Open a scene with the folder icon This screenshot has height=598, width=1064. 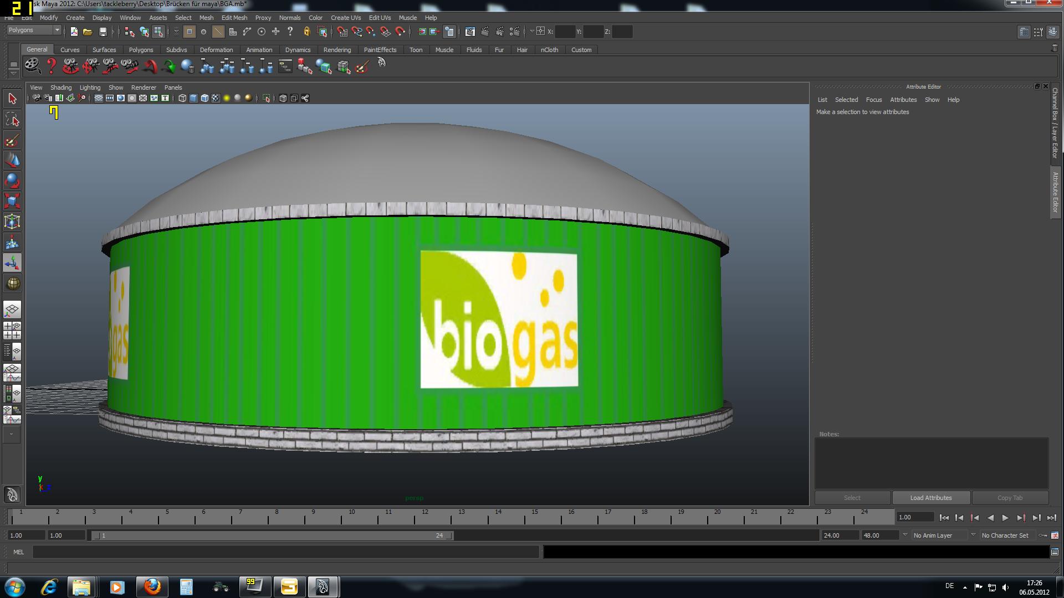click(88, 32)
